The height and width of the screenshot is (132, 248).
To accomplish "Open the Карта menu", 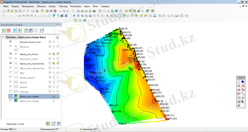I will click(x=87, y=6).
